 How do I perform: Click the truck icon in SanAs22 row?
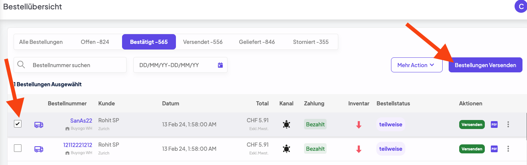(38, 124)
